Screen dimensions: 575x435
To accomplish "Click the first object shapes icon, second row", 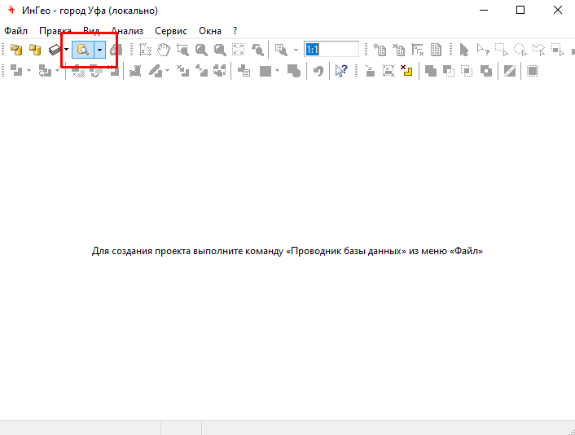I will pyautogui.click(x=16, y=70).
